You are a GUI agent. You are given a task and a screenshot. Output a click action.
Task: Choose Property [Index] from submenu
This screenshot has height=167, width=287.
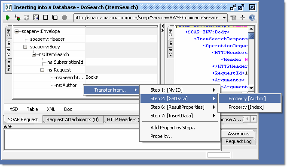click(x=250, y=107)
